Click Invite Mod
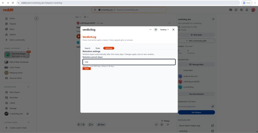This screenshot has height=133, width=258. tap(186, 70)
